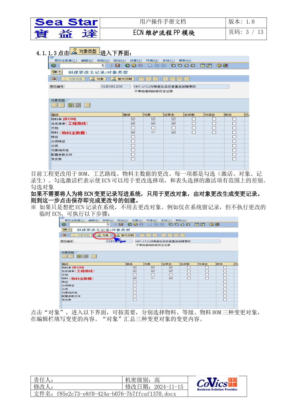
Task: Toggle 对话生 checkbox for 文档 row in second screenshot
Action: tap(207, 275)
